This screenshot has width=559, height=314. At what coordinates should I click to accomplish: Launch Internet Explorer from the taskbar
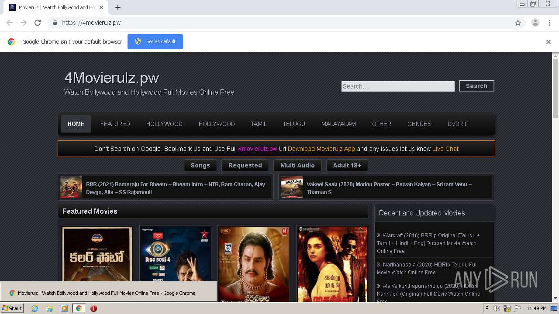click(x=35, y=308)
